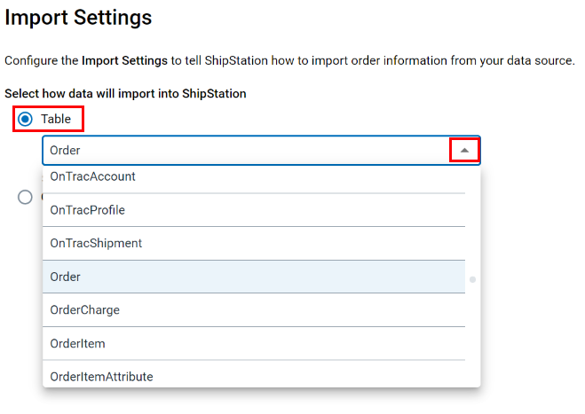Choose OnTracShipment from the list
The image size is (585, 414).
pyautogui.click(x=254, y=243)
